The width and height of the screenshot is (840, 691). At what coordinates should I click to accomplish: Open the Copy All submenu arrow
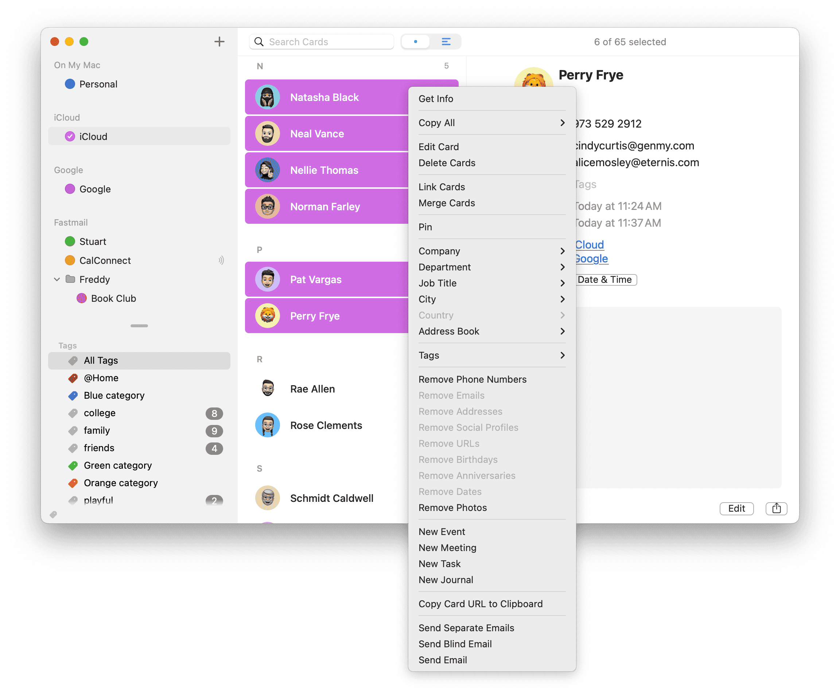click(x=562, y=122)
